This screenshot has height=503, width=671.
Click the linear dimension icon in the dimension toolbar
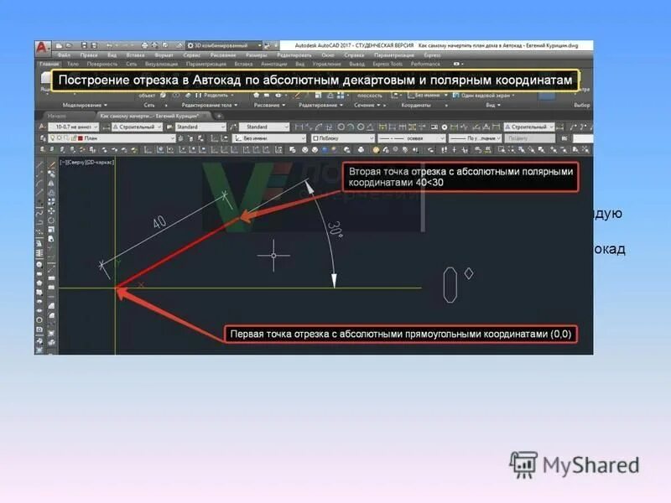[x=299, y=127]
